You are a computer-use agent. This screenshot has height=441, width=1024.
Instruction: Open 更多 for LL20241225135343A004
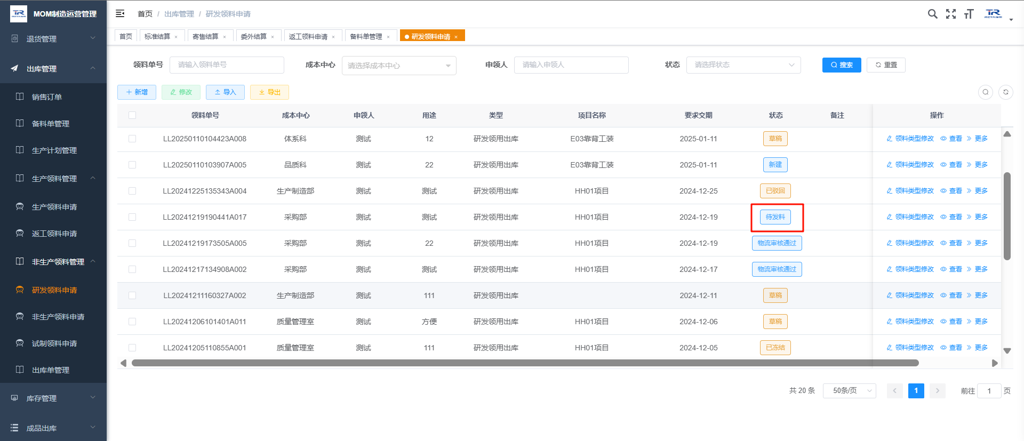(977, 191)
